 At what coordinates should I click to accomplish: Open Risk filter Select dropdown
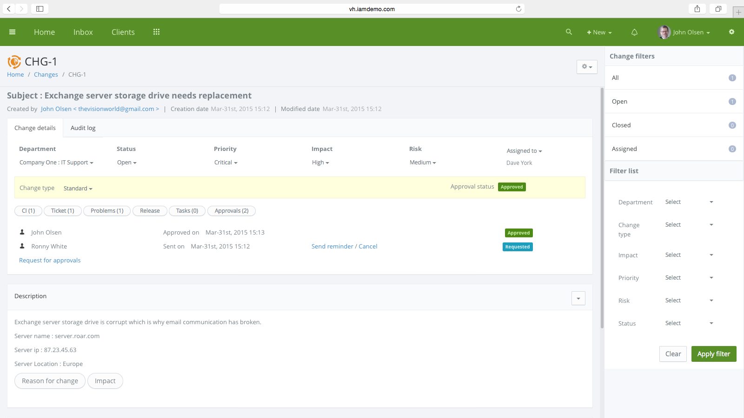click(x=689, y=300)
